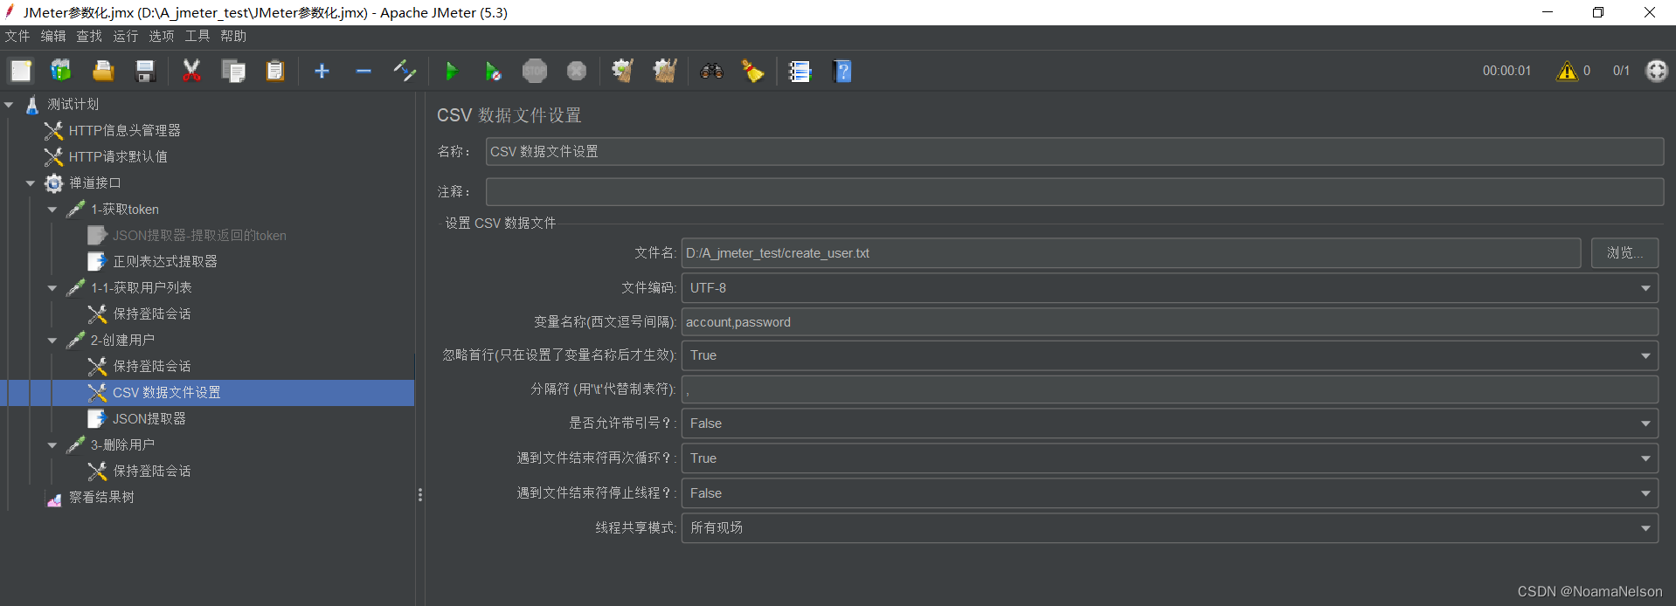Viewport: 1676px width, 606px height.
Task: Click the 注释 comment input field
Action: [1074, 192]
